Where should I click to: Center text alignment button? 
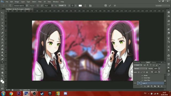[x=72, y=6]
